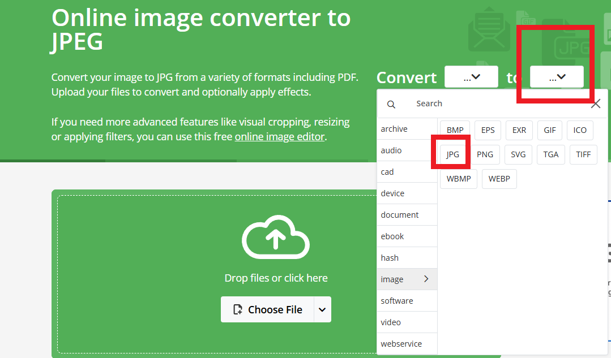The height and width of the screenshot is (358, 611).
Task: Select the image category
Action: [x=407, y=279]
